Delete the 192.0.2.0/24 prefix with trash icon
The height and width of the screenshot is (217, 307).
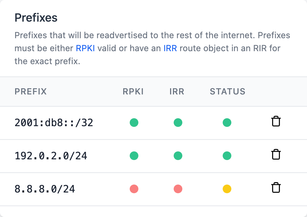tap(276, 155)
